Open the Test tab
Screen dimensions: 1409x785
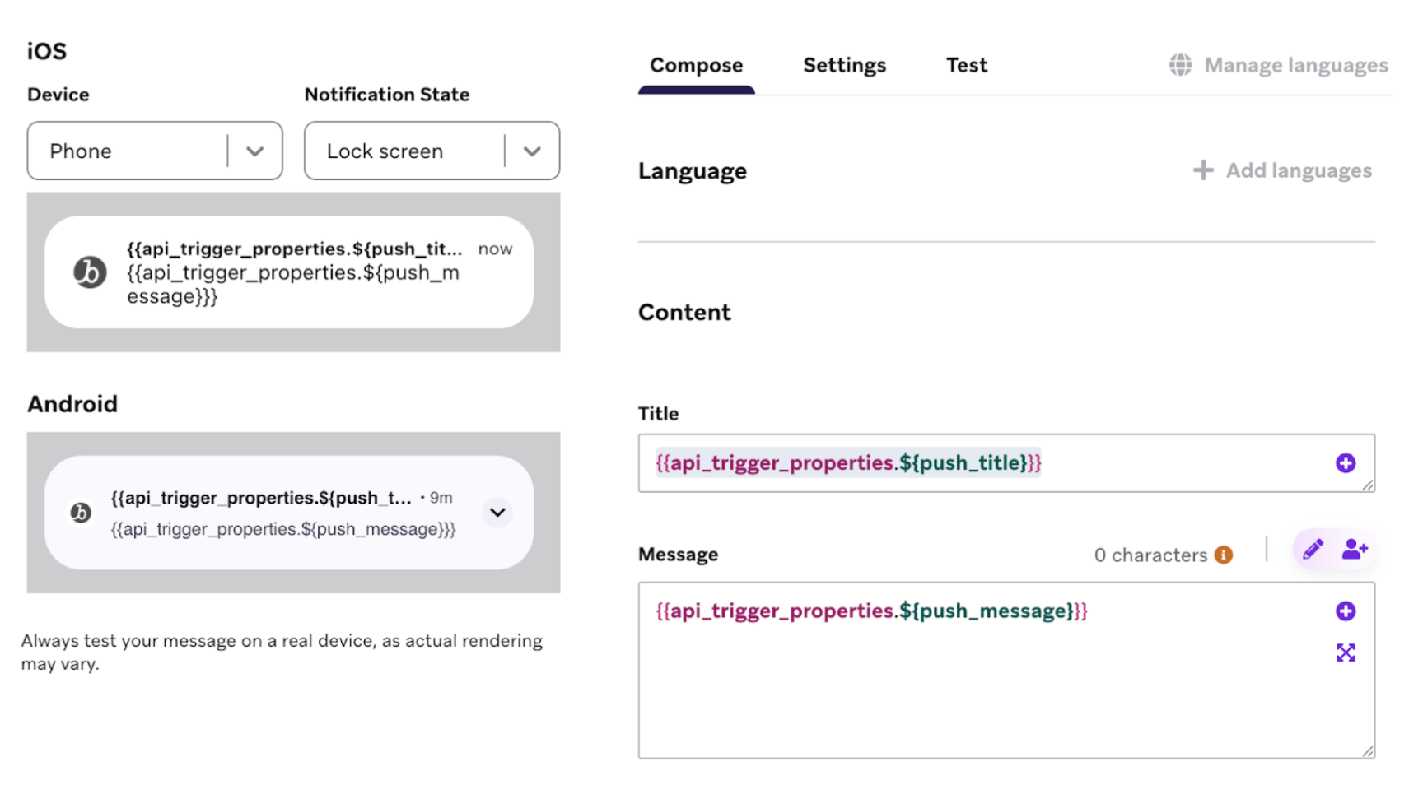[966, 66]
